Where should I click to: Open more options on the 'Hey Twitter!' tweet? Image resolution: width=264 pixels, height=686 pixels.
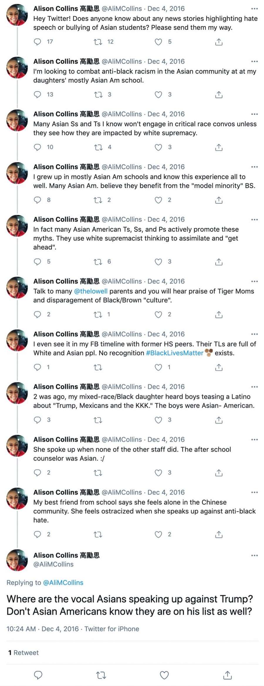tap(254, 9)
